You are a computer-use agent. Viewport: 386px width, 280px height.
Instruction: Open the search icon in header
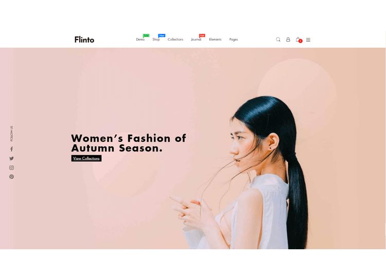click(x=278, y=40)
